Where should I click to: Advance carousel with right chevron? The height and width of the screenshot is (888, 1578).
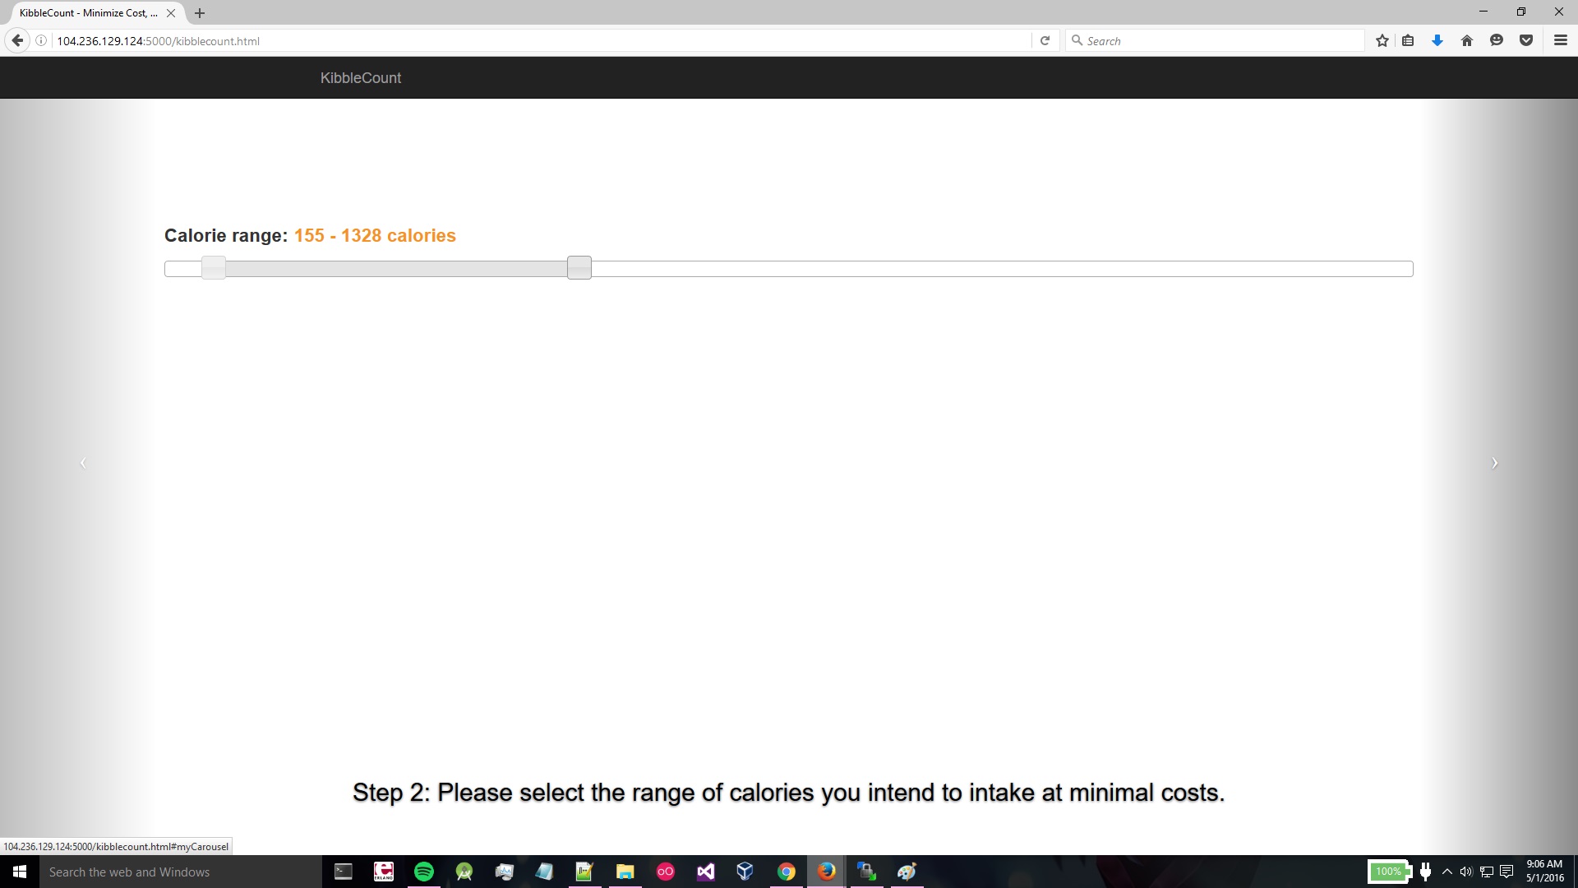tap(1494, 463)
